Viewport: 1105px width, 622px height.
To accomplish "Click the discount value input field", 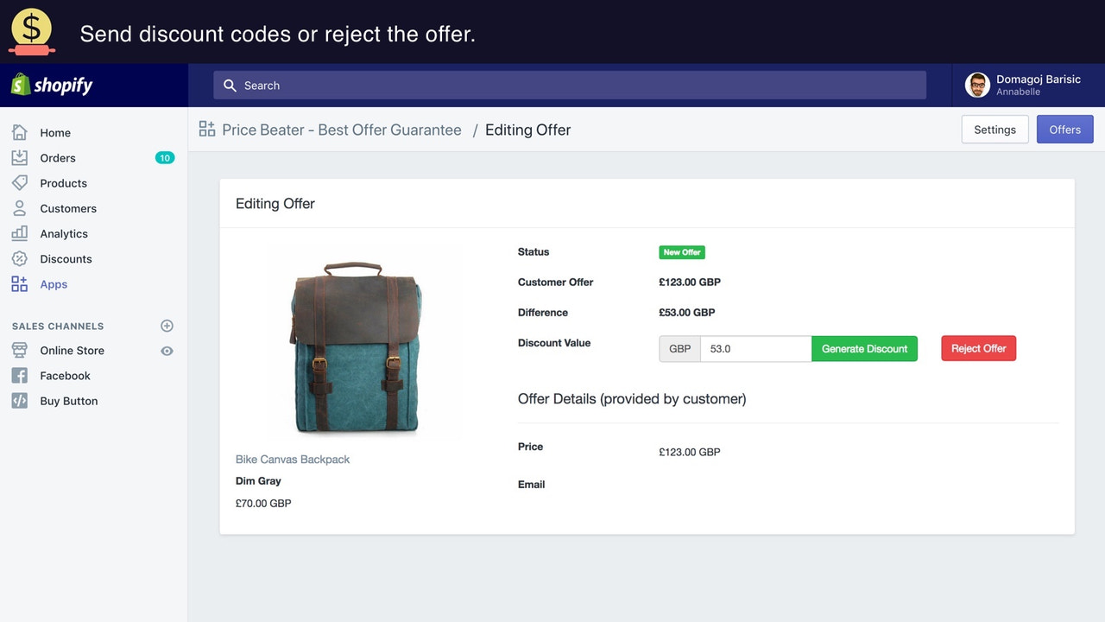I will (x=755, y=348).
